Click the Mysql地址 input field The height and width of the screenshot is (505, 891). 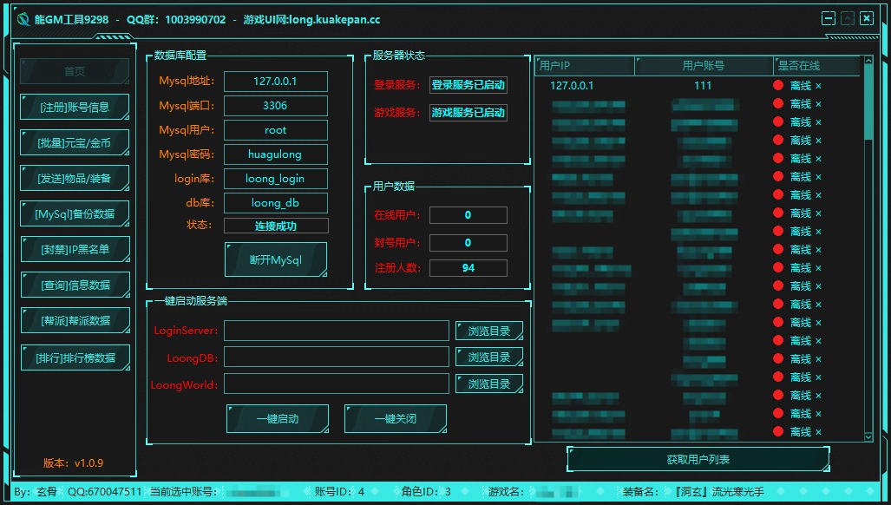[x=276, y=81]
